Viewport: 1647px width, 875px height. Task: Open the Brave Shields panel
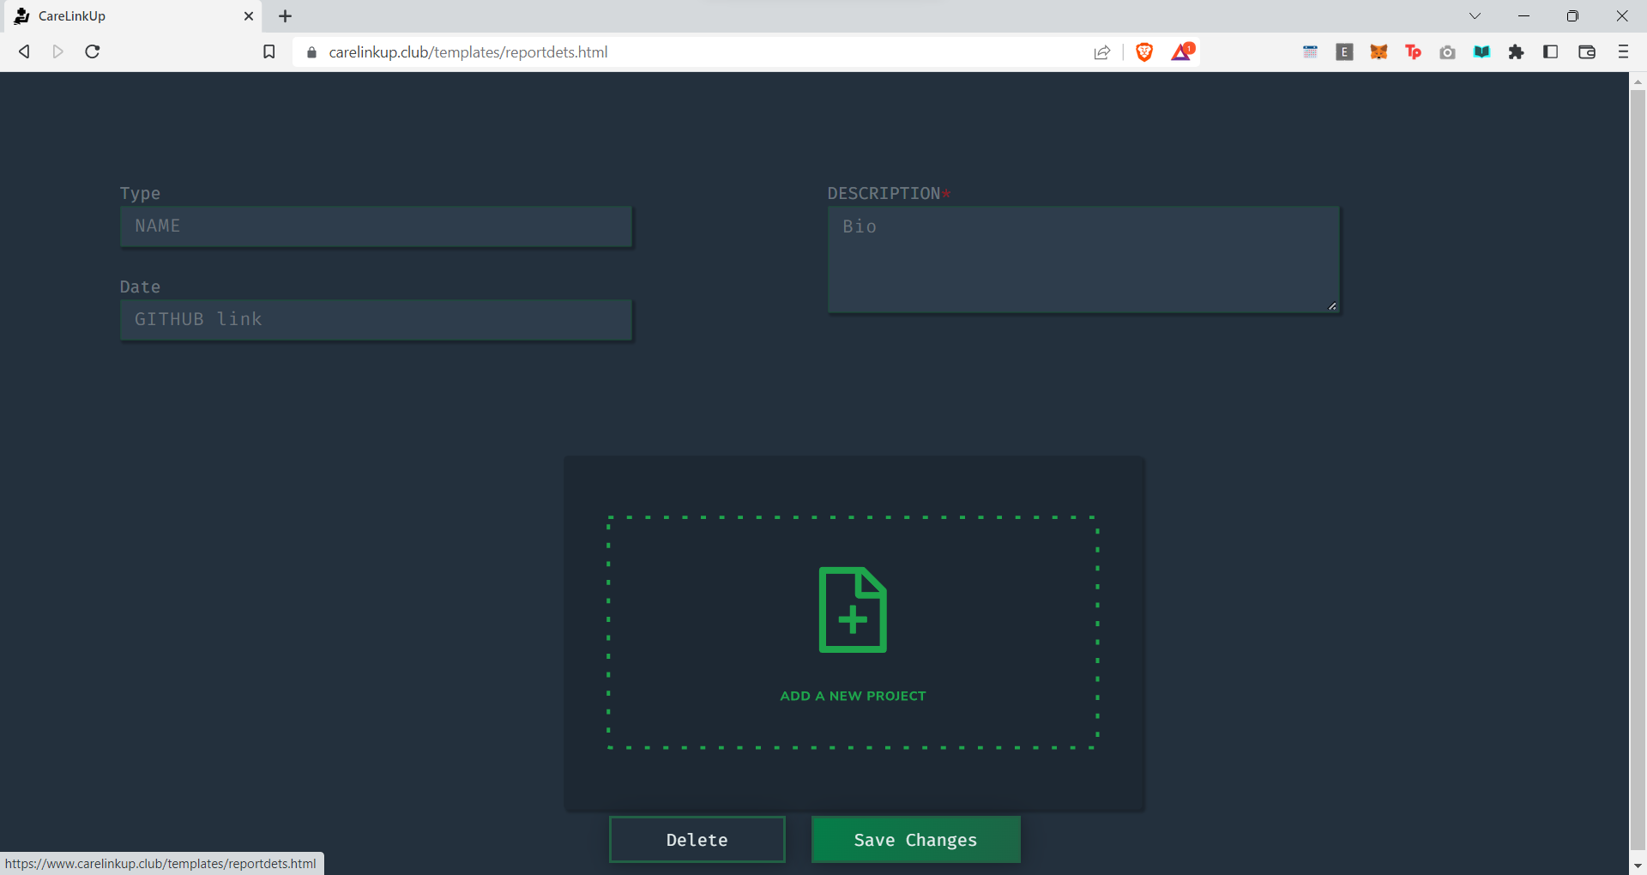[x=1144, y=51]
